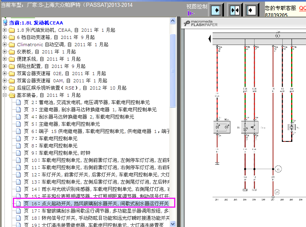Open 页 11: 右侧前雾灯灯泡 page

(97, 167)
